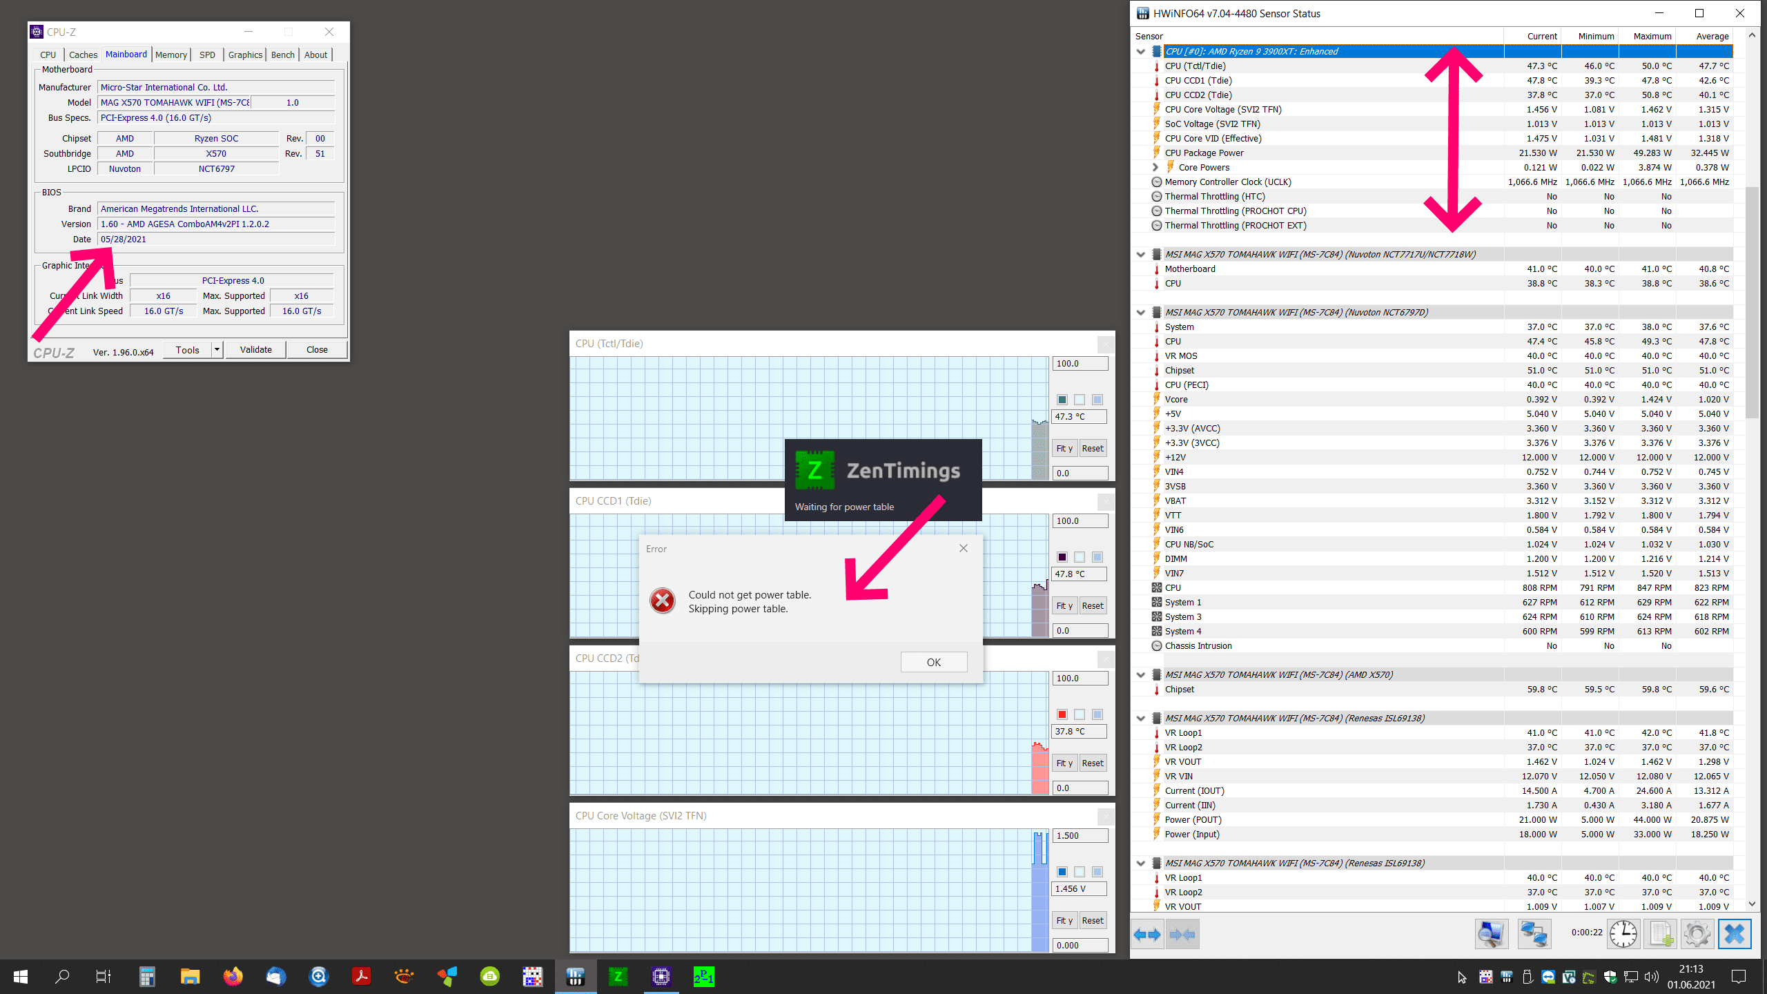Viewport: 1767px width, 994px height.
Task: Click Reset in CPU Core Voltage graph
Action: tap(1093, 921)
